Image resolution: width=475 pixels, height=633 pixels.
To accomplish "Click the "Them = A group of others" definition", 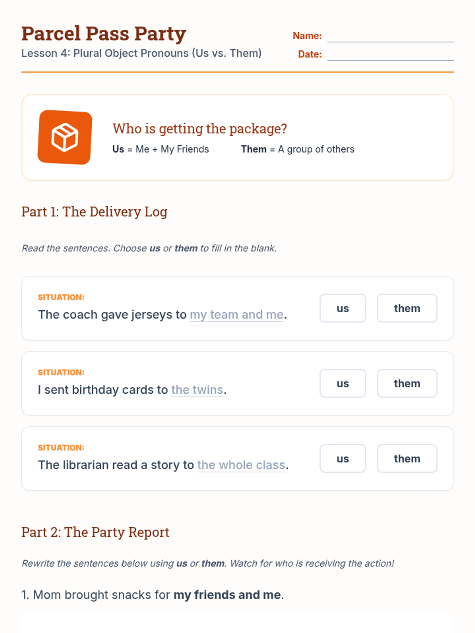I will point(298,149).
